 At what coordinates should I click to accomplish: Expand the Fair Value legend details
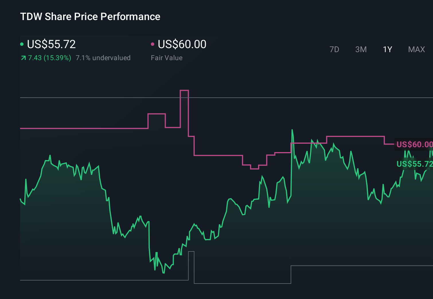pyautogui.click(x=167, y=58)
